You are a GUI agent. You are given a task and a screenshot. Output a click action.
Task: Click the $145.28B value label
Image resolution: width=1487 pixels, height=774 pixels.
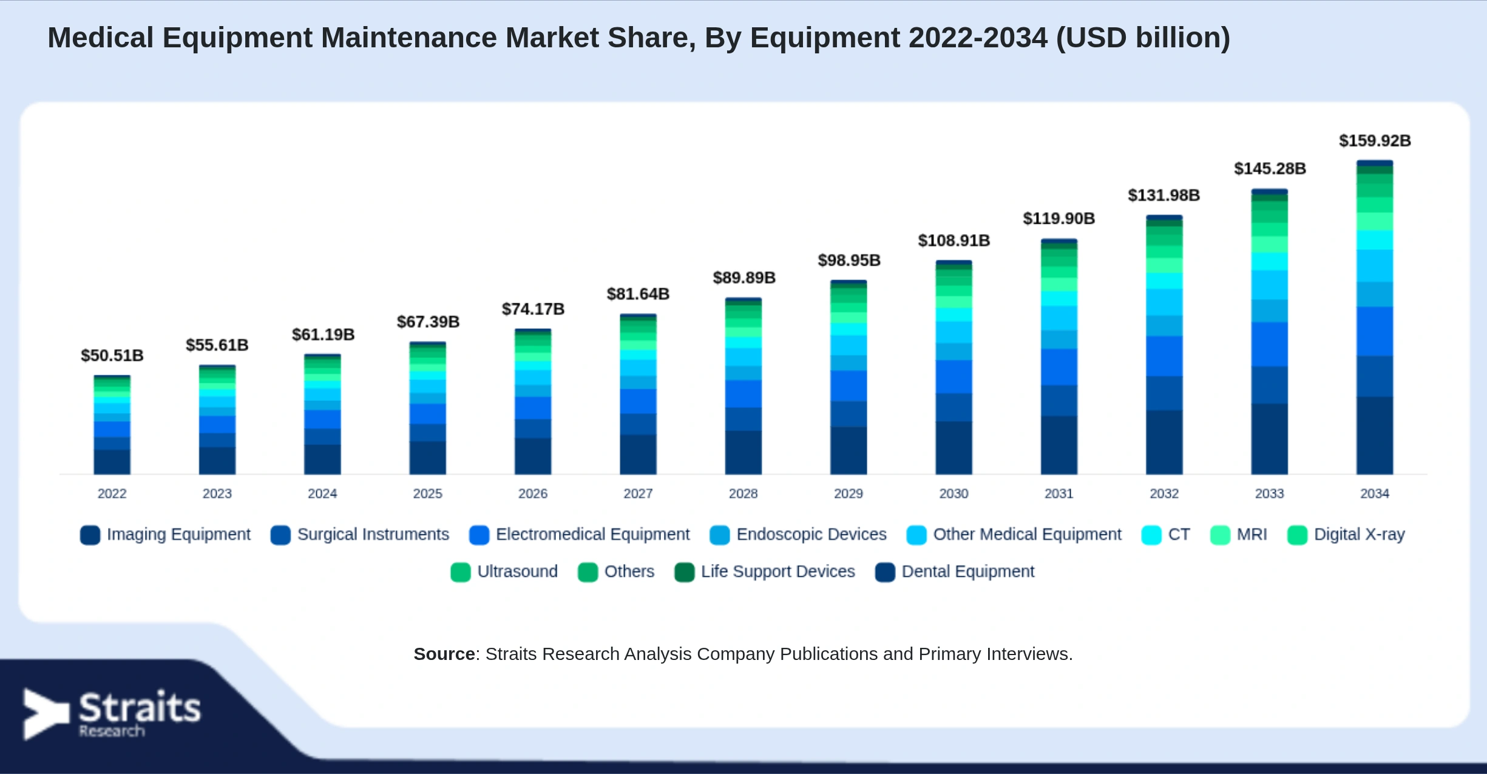[1270, 169]
